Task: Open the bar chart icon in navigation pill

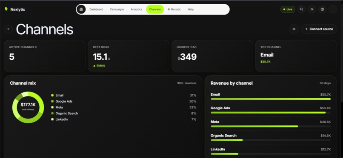Action: (81, 9)
